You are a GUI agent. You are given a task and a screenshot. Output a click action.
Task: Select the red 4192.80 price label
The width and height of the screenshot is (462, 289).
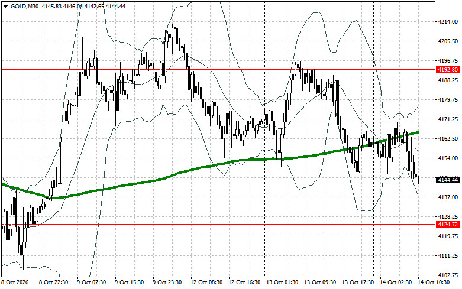pyautogui.click(x=448, y=70)
